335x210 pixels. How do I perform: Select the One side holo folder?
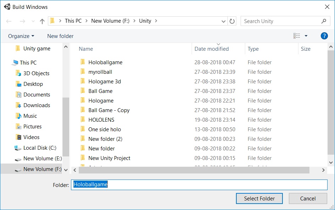pyautogui.click(x=105, y=129)
